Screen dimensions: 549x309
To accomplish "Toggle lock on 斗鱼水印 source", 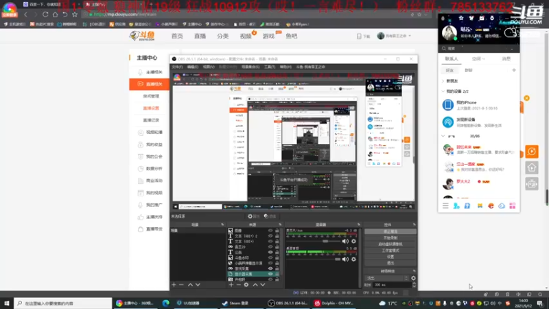I will point(277,257).
